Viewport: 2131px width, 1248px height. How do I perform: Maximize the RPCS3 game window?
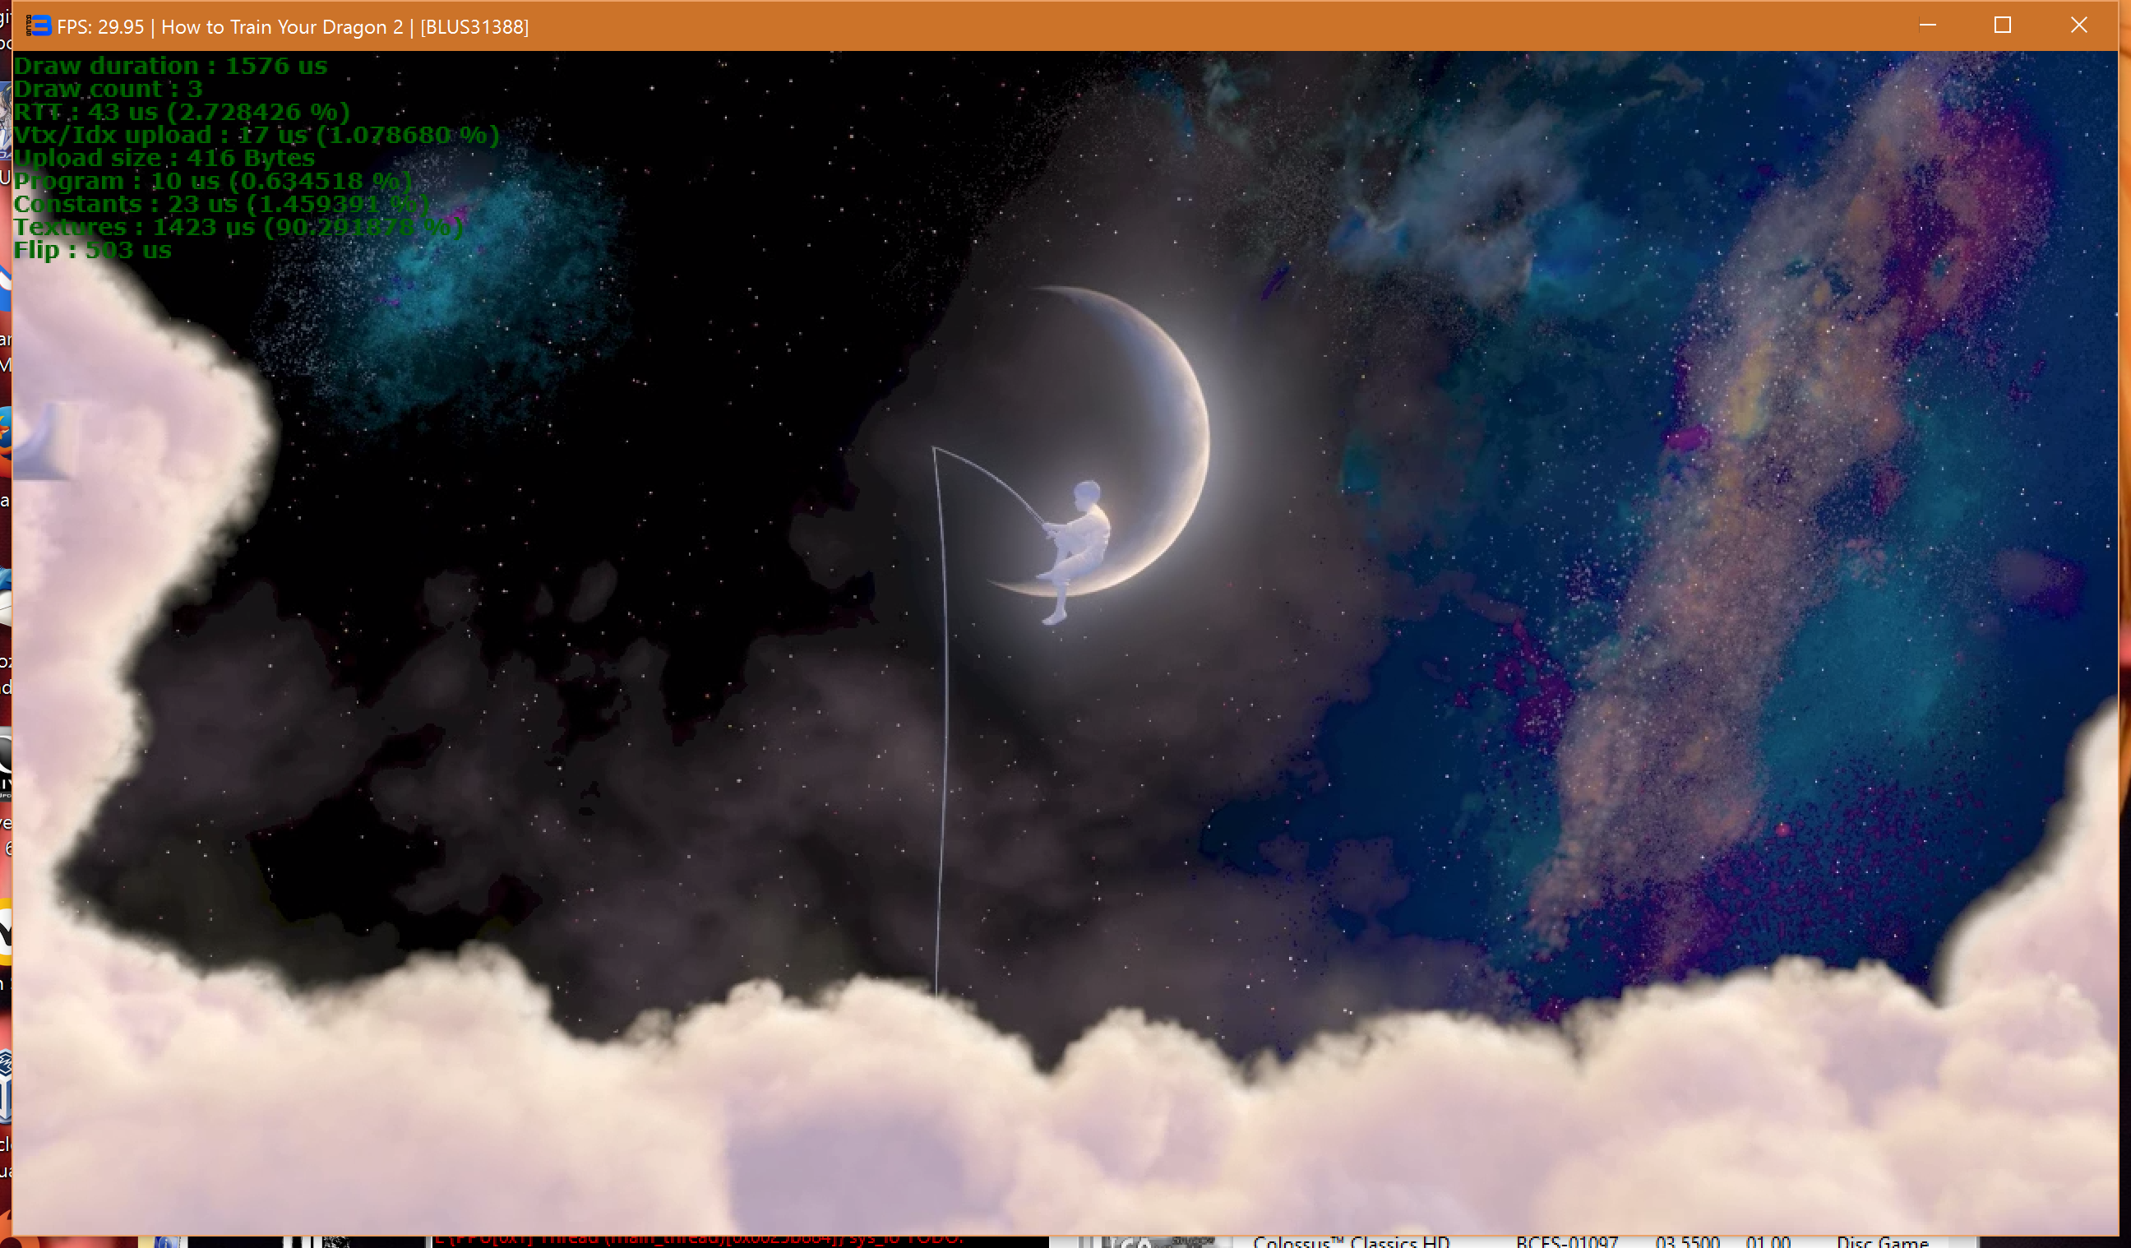pyautogui.click(x=2003, y=25)
